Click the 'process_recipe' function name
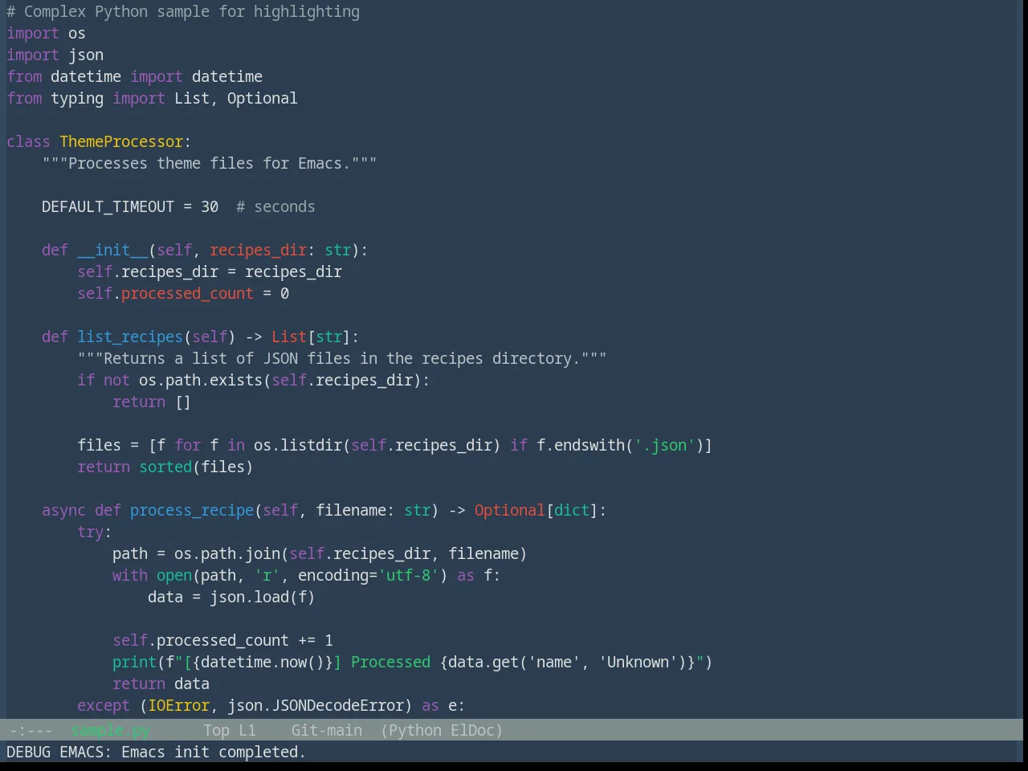Screen dimensions: 1028x771 tap(192, 511)
